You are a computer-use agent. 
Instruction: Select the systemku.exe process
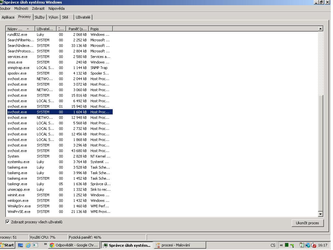60,162
